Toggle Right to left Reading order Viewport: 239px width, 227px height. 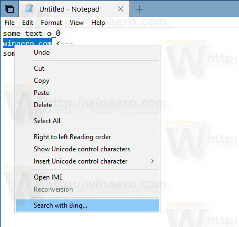coord(87,137)
